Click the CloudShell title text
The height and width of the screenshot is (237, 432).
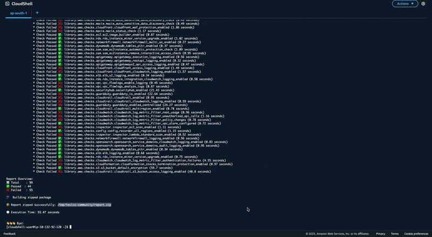tap(23, 4)
